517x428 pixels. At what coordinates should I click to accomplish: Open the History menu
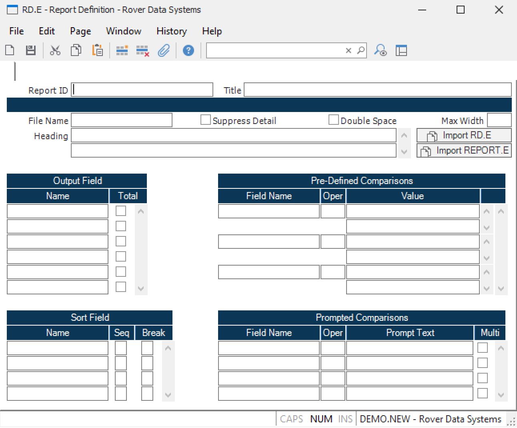171,31
